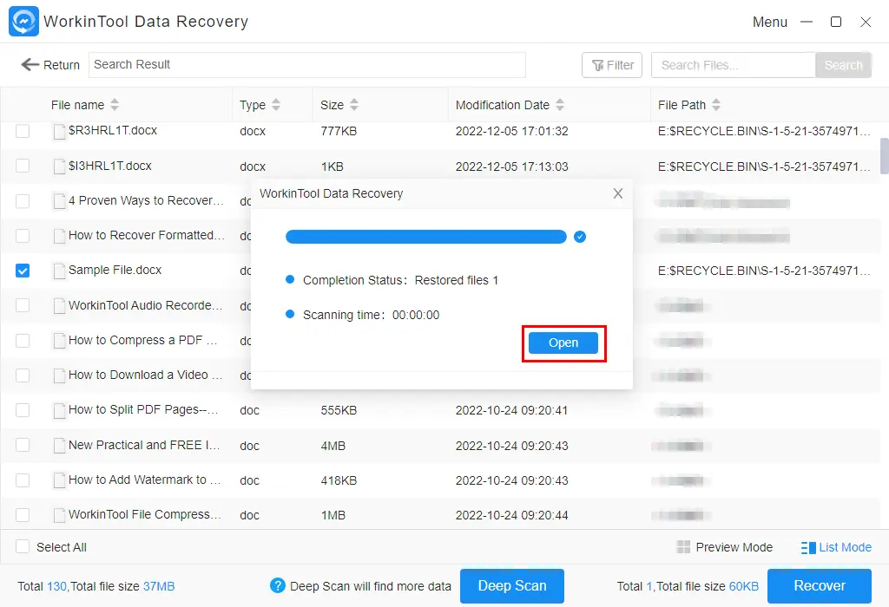Click the WorkinTool app logo icon
Image resolution: width=889 pixels, height=607 pixels.
tap(23, 22)
